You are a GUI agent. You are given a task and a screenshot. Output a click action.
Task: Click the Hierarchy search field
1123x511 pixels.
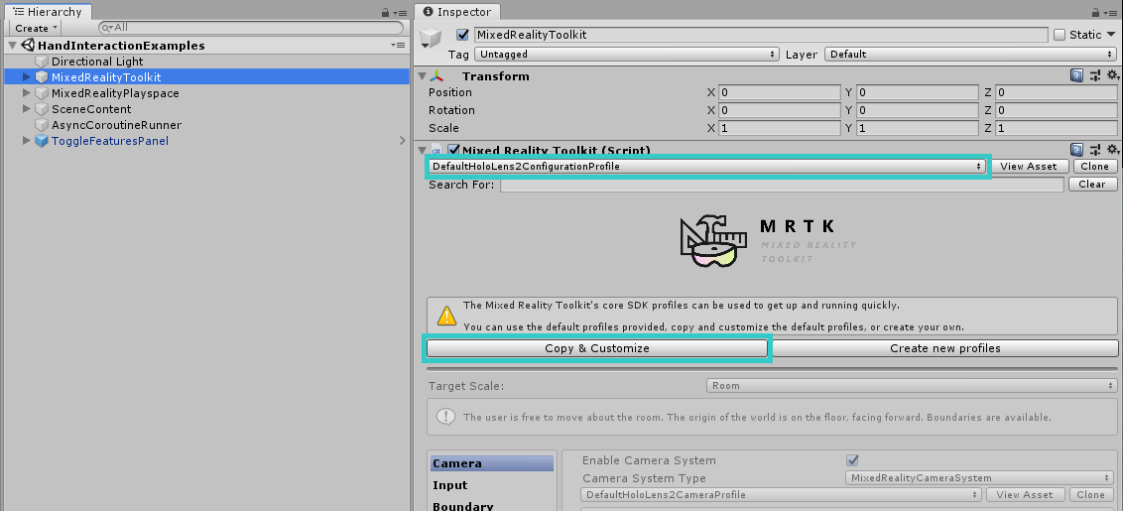point(251,28)
